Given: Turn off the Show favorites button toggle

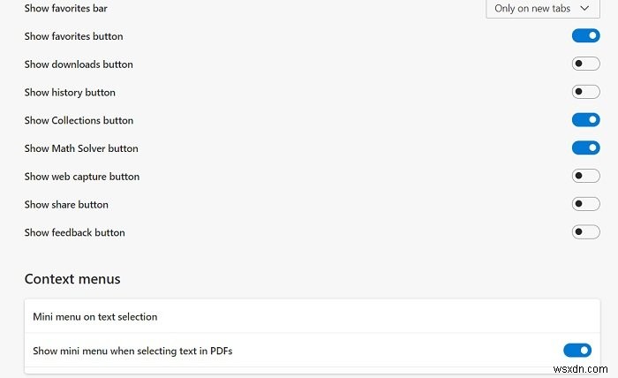Looking at the screenshot, I should point(585,36).
